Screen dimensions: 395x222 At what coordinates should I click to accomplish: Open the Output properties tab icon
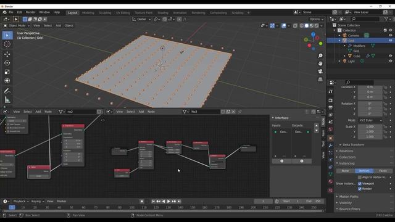331,108
